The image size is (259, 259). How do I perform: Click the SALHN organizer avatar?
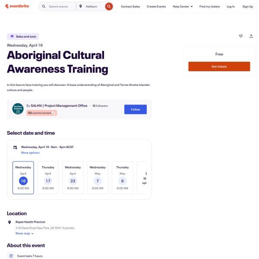click(x=18, y=109)
